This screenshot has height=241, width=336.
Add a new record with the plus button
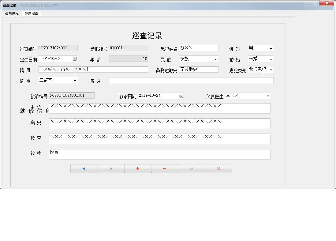(137, 168)
